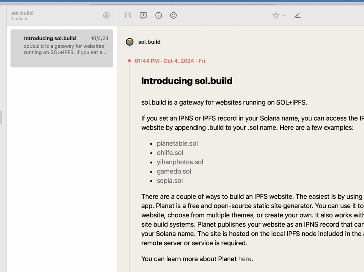Click the sol.build author name

click(x=149, y=42)
